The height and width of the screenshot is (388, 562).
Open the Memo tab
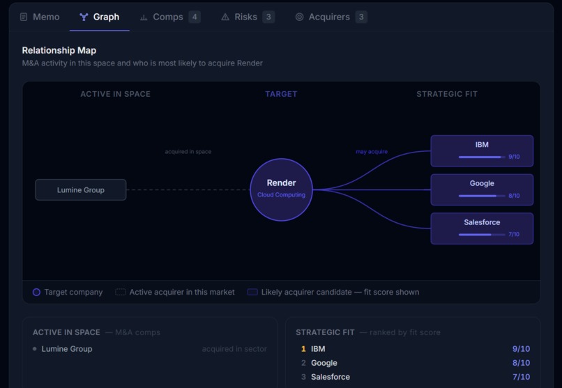pos(40,17)
